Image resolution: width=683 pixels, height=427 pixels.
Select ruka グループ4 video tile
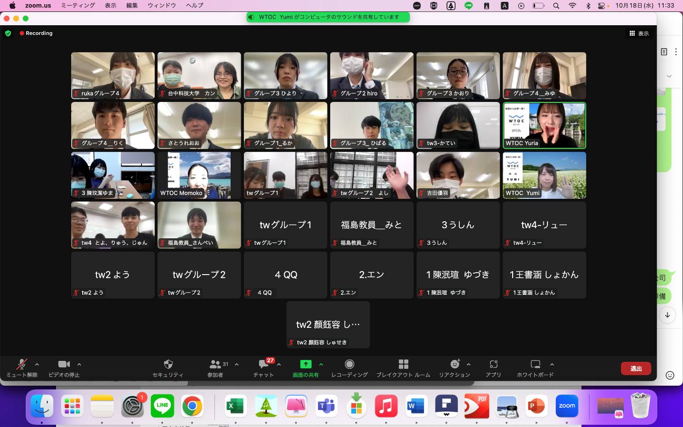[113, 76]
